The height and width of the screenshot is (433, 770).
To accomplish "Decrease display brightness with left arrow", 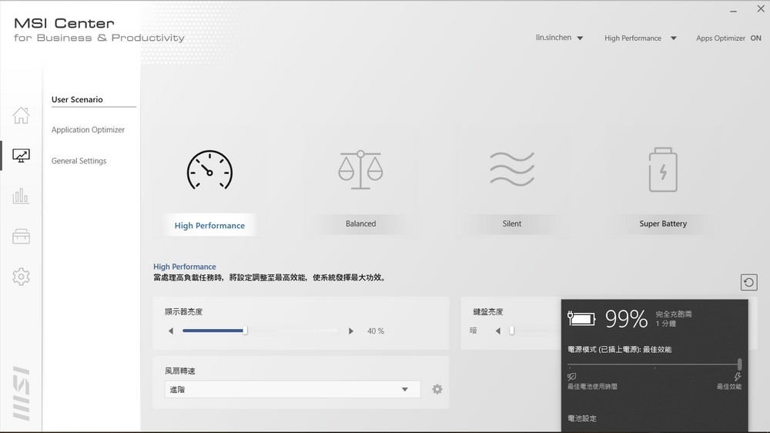I will (x=171, y=331).
